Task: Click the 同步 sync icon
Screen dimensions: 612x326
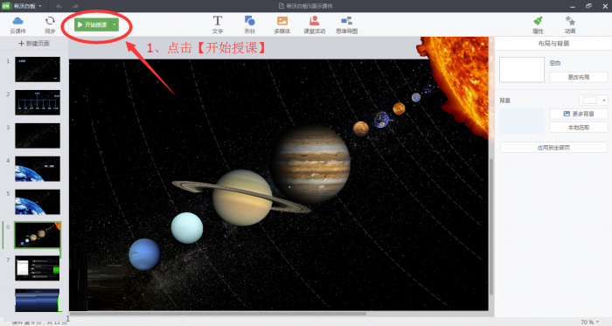Action: pyautogui.click(x=50, y=25)
